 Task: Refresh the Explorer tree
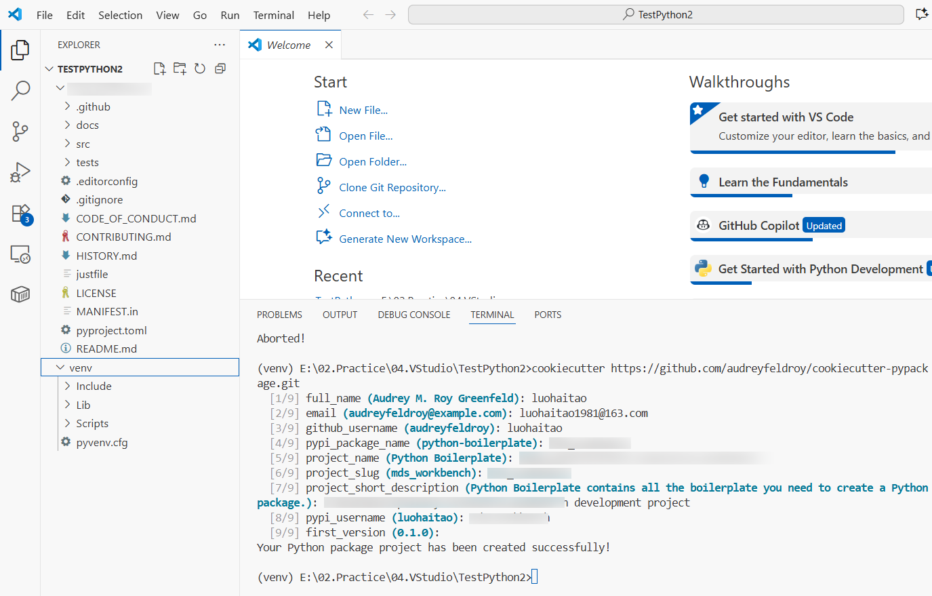tap(200, 68)
